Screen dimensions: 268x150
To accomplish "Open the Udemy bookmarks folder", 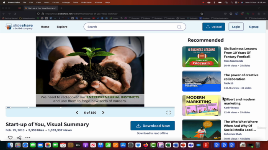I will (x=146, y=18).
